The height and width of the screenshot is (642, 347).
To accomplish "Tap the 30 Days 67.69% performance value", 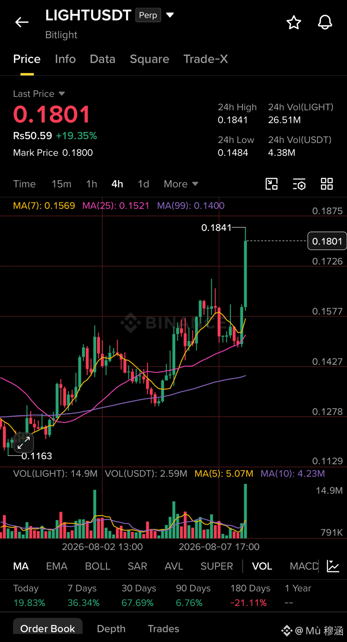I will 137,603.
